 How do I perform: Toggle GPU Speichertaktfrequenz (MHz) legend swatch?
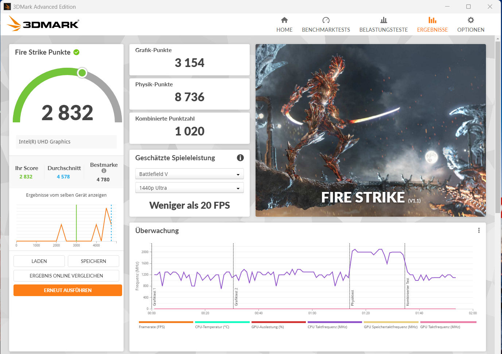click(391, 322)
